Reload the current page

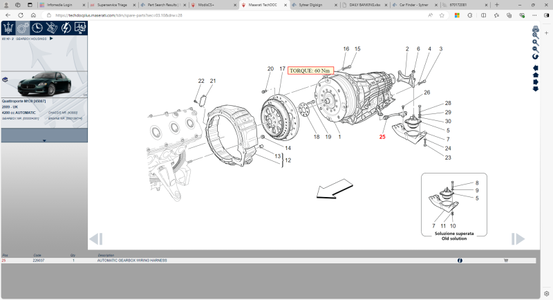(x=21, y=15)
